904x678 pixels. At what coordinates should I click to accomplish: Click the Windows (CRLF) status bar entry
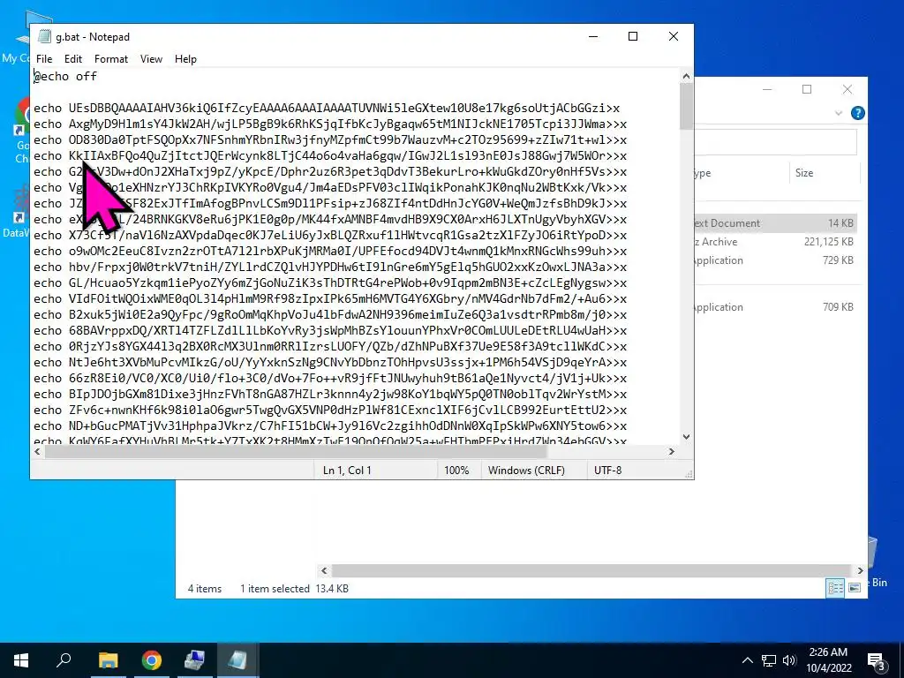(526, 471)
